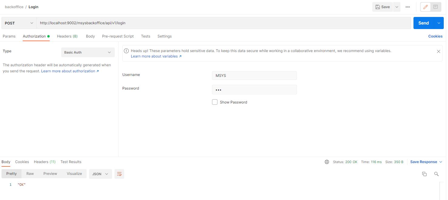
Task: Expand the Send button arrow options
Action: (x=439, y=23)
